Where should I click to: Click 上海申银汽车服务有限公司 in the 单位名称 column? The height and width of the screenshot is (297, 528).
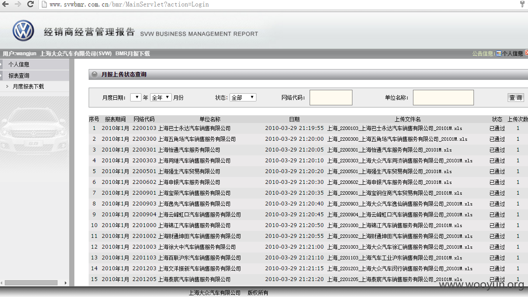(189, 182)
